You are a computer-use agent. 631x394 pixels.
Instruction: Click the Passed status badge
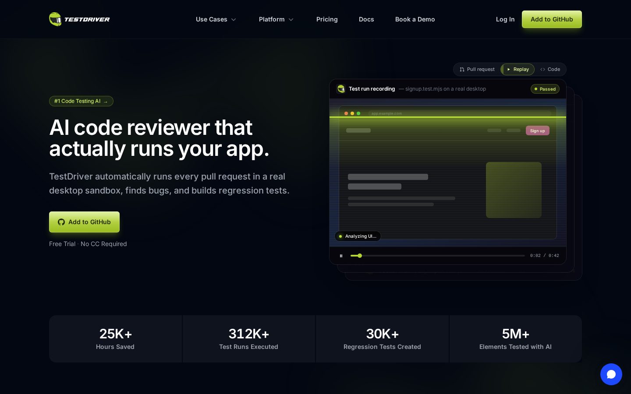[545, 89]
